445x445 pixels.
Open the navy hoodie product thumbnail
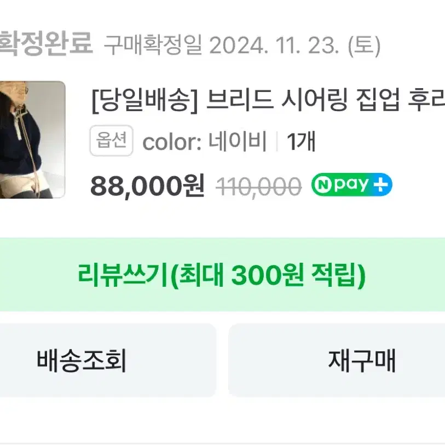pyautogui.click(x=32, y=140)
